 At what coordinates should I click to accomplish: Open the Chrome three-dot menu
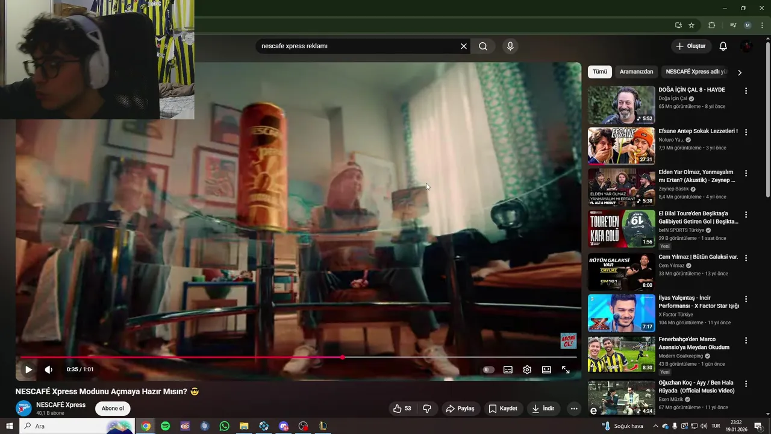762,25
